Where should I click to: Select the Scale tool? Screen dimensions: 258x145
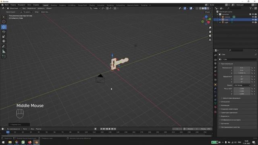[x=4, y=37]
